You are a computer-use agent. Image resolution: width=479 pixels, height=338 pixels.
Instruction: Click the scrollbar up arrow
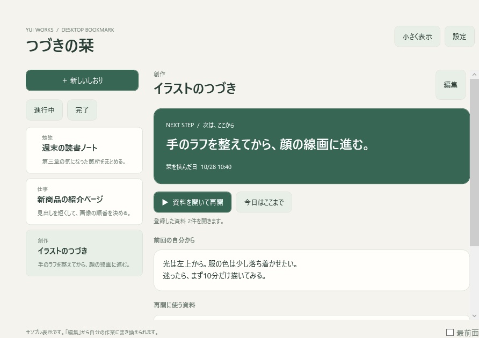[x=474, y=75]
